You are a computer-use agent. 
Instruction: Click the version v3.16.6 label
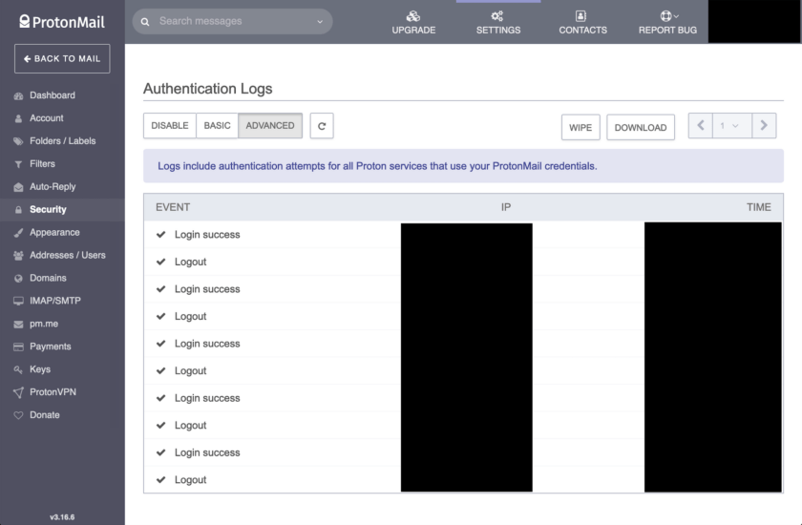pyautogui.click(x=62, y=516)
